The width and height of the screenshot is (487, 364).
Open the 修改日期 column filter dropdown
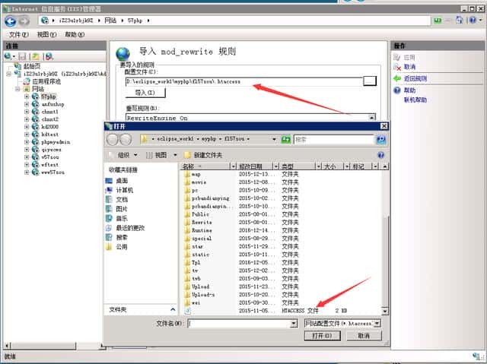coord(275,166)
